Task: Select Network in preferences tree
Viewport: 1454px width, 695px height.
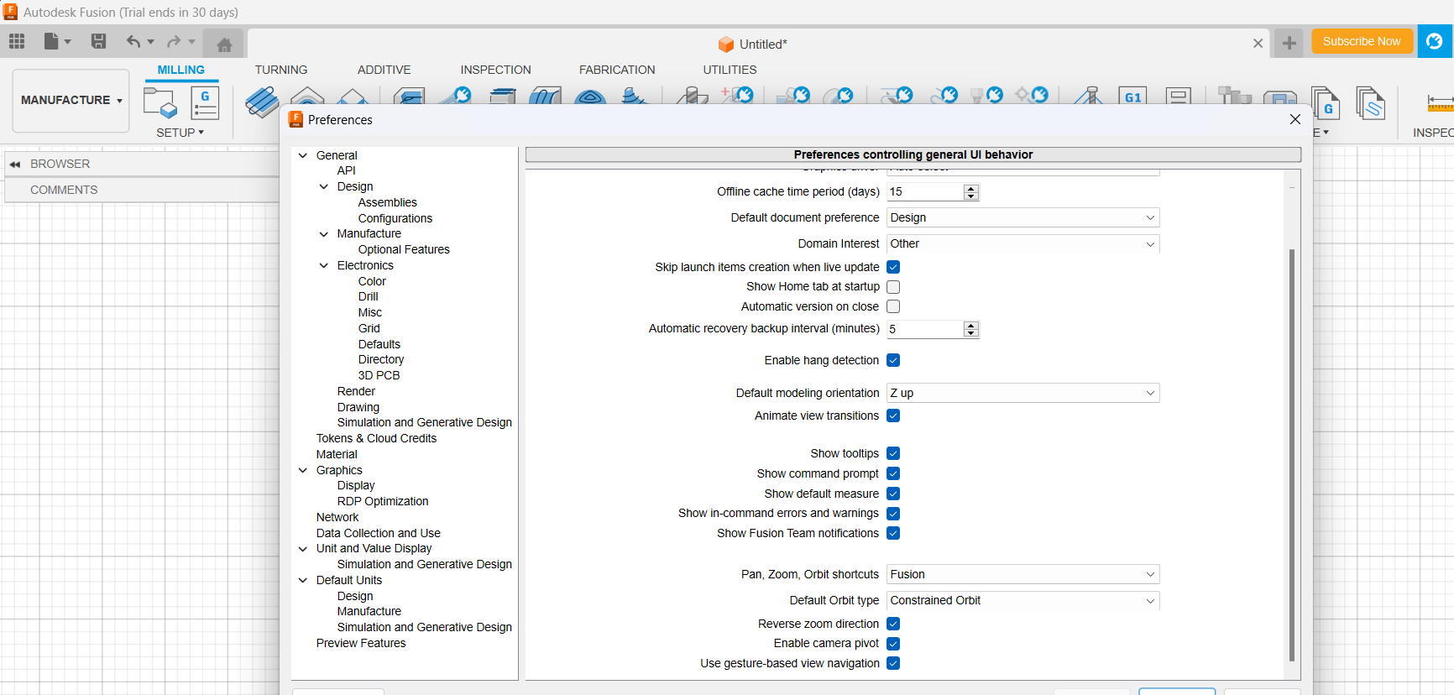Action: 337,517
